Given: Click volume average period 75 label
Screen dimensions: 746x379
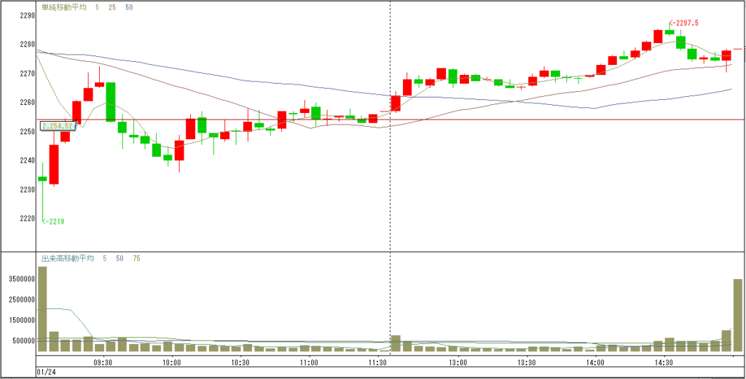Looking at the screenshot, I should pyautogui.click(x=136, y=259).
